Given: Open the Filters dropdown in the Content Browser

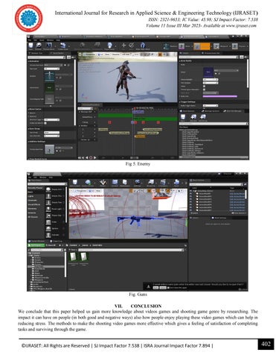Looking at the screenshot, I should pos(74,250).
